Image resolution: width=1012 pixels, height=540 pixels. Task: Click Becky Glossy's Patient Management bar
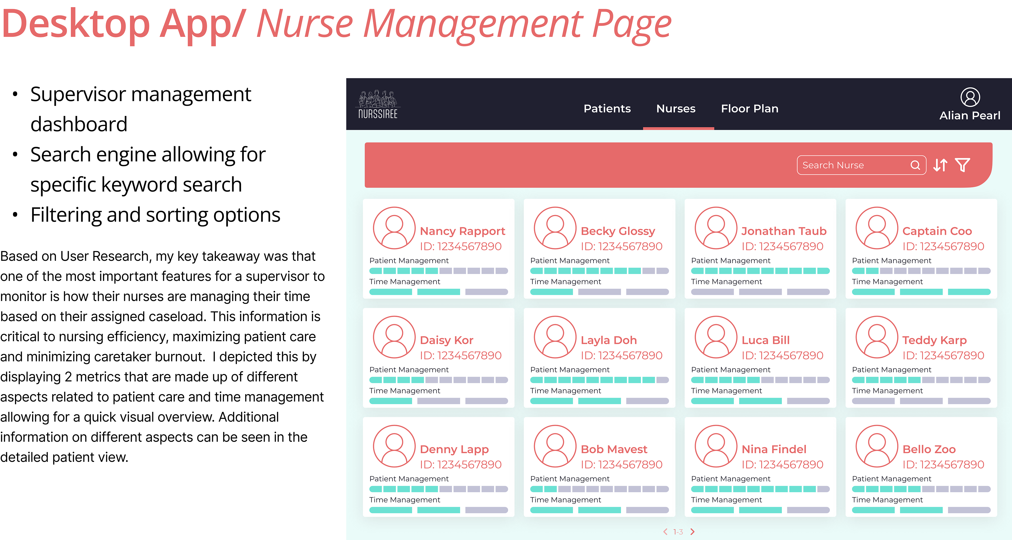(x=599, y=271)
